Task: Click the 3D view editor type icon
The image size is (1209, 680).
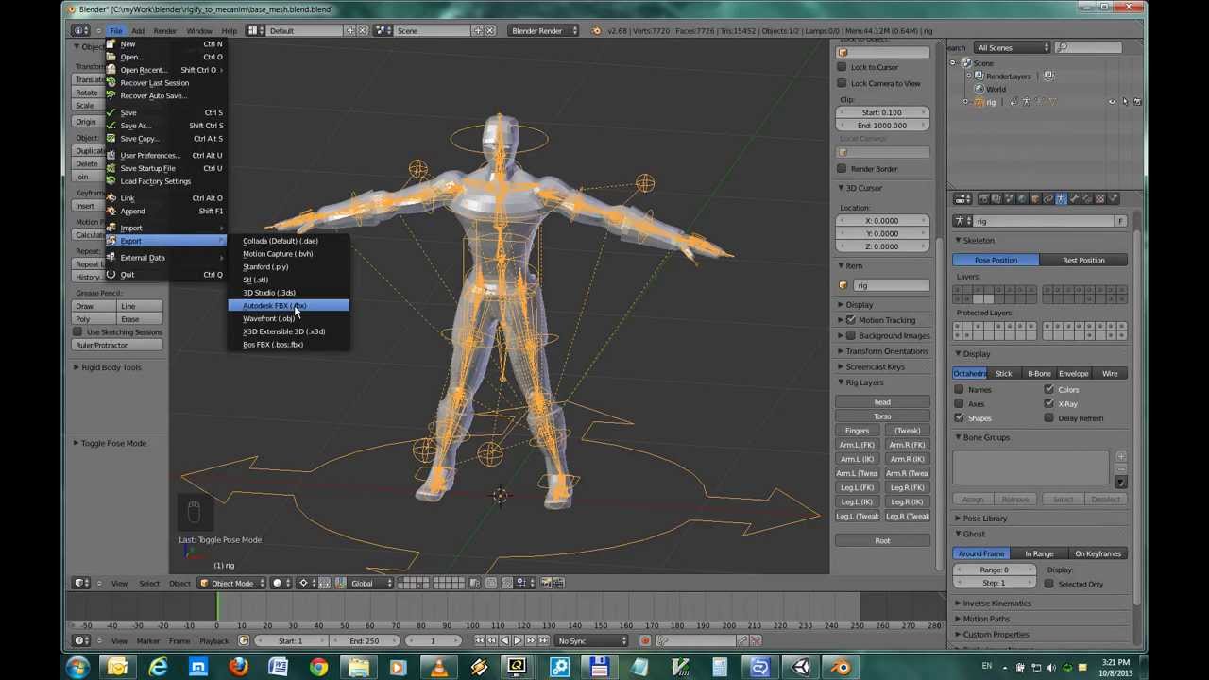Action: click(x=83, y=583)
